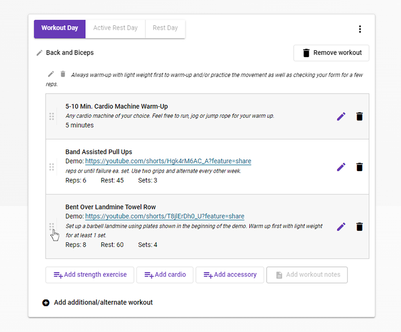
Task: Edit the warm-up workout note
Action: (x=51, y=74)
